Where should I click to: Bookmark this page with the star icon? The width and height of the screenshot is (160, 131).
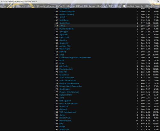[158, 1]
